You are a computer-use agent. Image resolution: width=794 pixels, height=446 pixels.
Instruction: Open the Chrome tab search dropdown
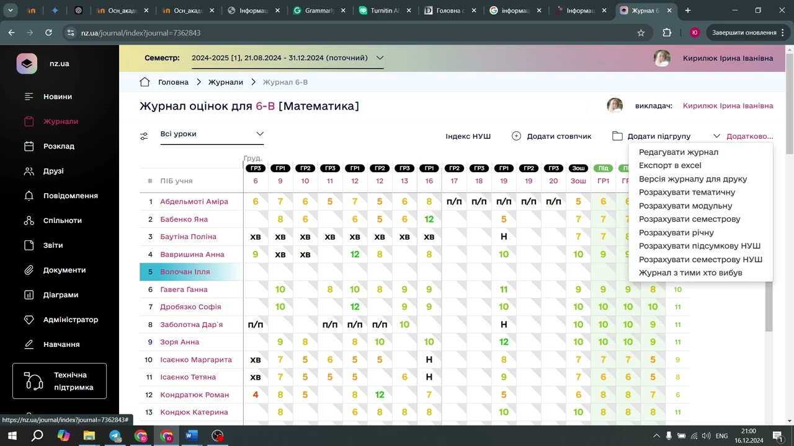(x=11, y=11)
